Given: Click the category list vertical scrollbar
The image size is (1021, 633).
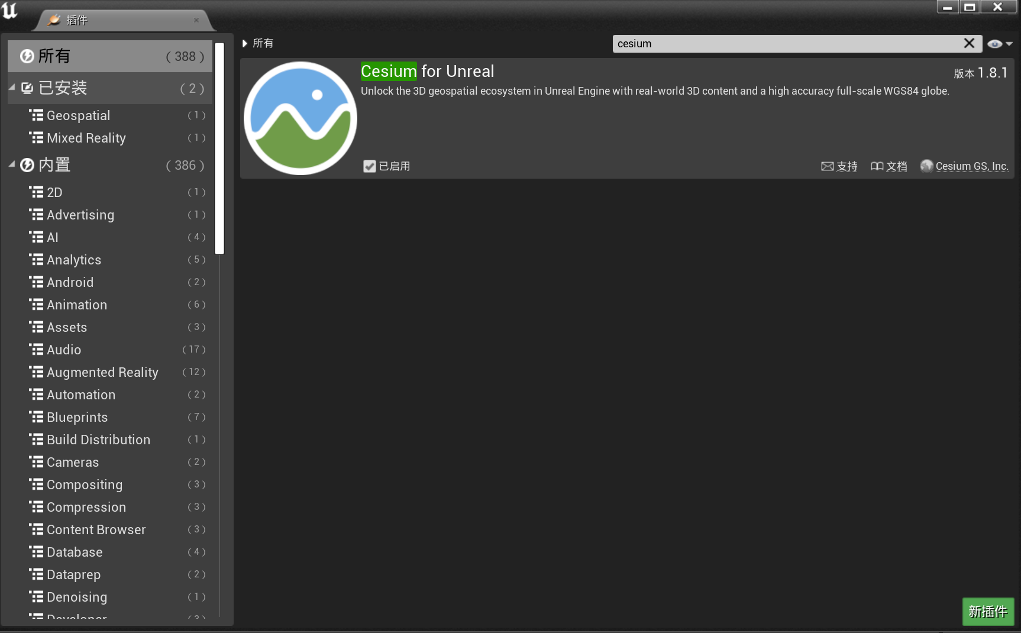Looking at the screenshot, I should pos(219,148).
